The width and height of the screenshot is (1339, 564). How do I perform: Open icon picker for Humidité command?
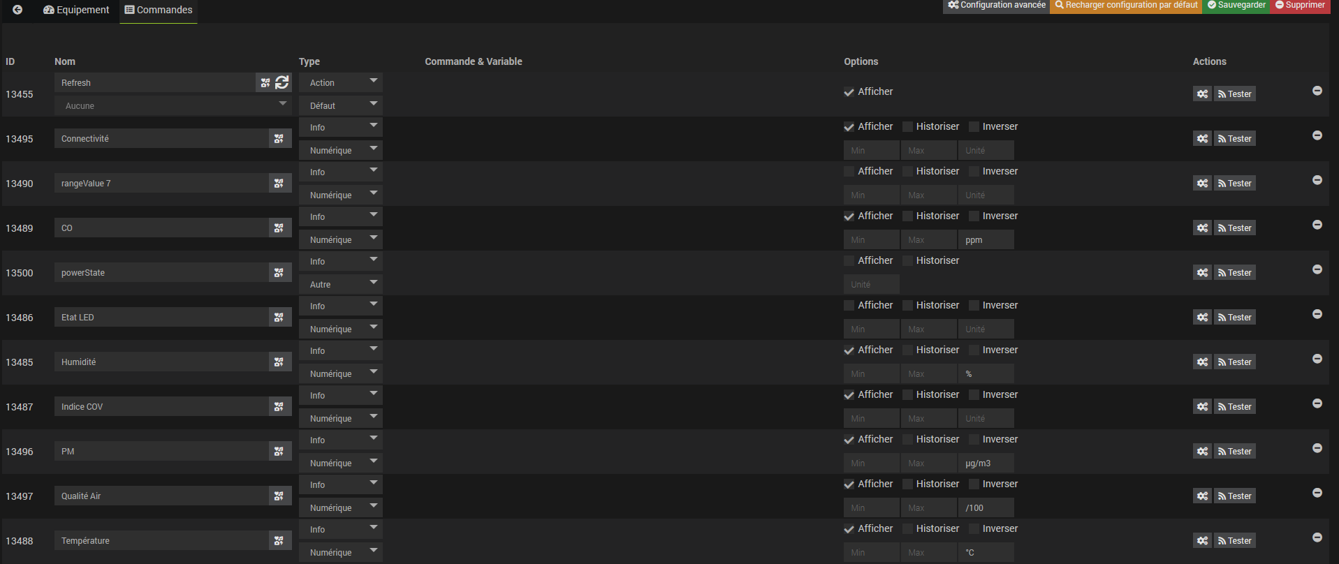279,362
